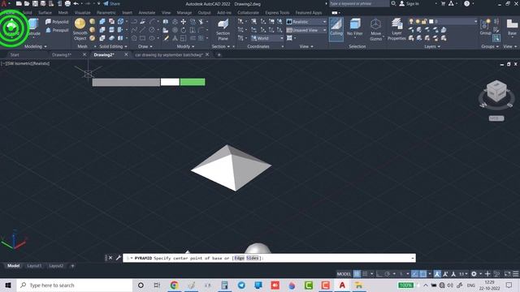
Task: Click in the keyword search field
Action: [359, 3]
